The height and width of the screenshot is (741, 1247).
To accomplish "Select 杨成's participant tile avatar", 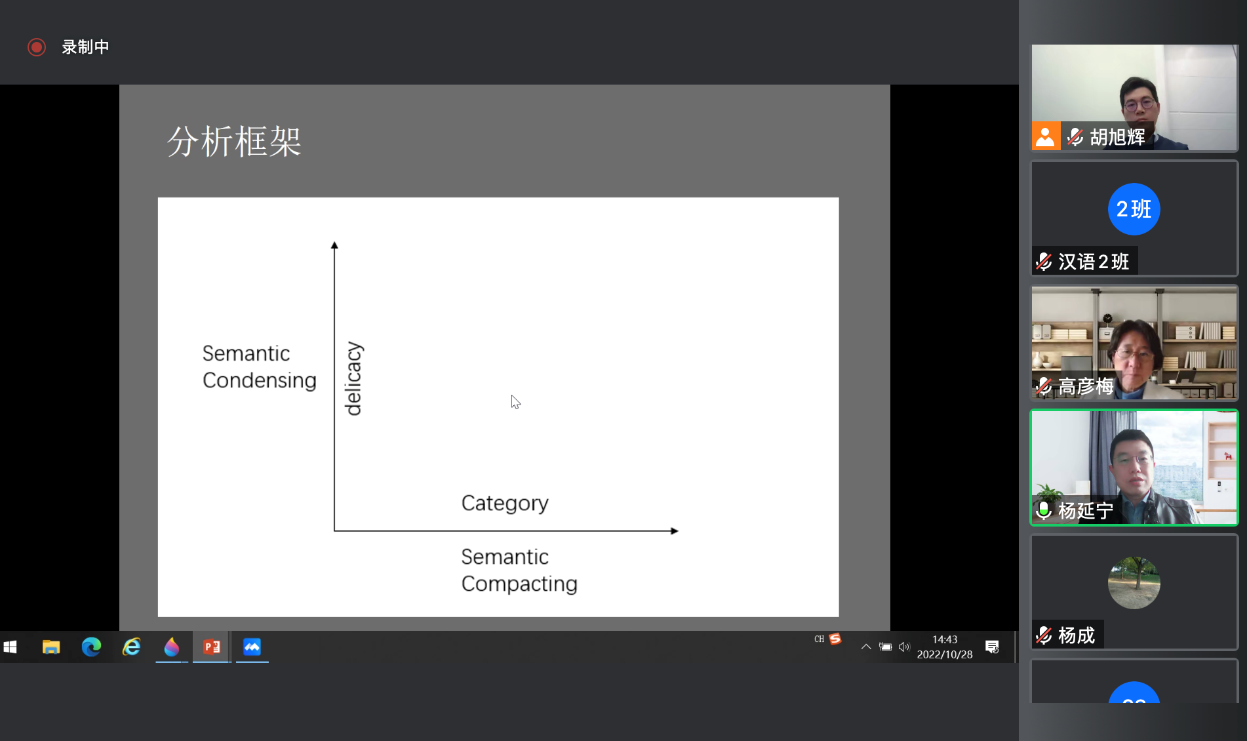I will pyautogui.click(x=1134, y=582).
